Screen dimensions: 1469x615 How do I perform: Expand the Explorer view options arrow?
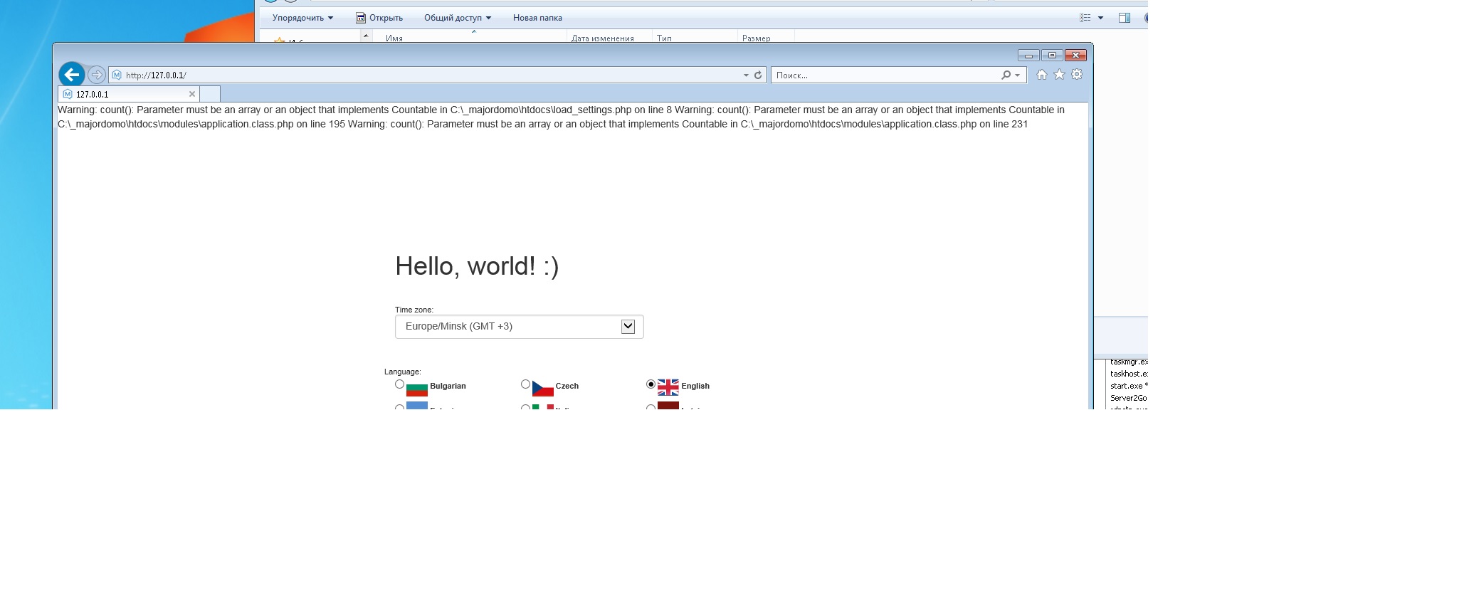pos(1100,18)
